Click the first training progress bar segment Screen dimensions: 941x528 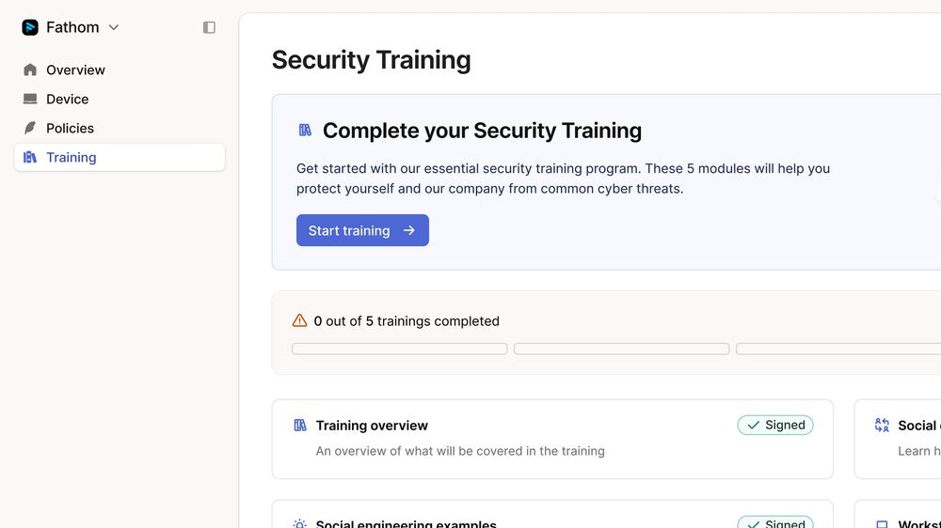[400, 349]
